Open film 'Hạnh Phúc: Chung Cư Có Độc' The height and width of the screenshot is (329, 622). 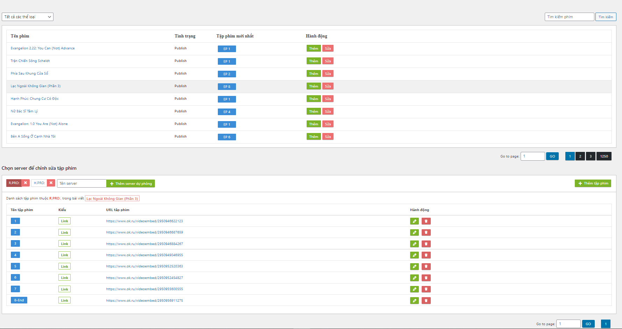coord(35,99)
